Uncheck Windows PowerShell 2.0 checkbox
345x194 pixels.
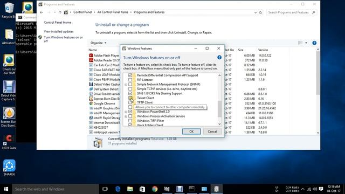click(130, 112)
